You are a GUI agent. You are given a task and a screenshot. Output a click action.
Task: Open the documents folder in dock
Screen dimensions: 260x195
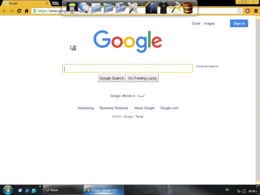(x=96, y=8)
